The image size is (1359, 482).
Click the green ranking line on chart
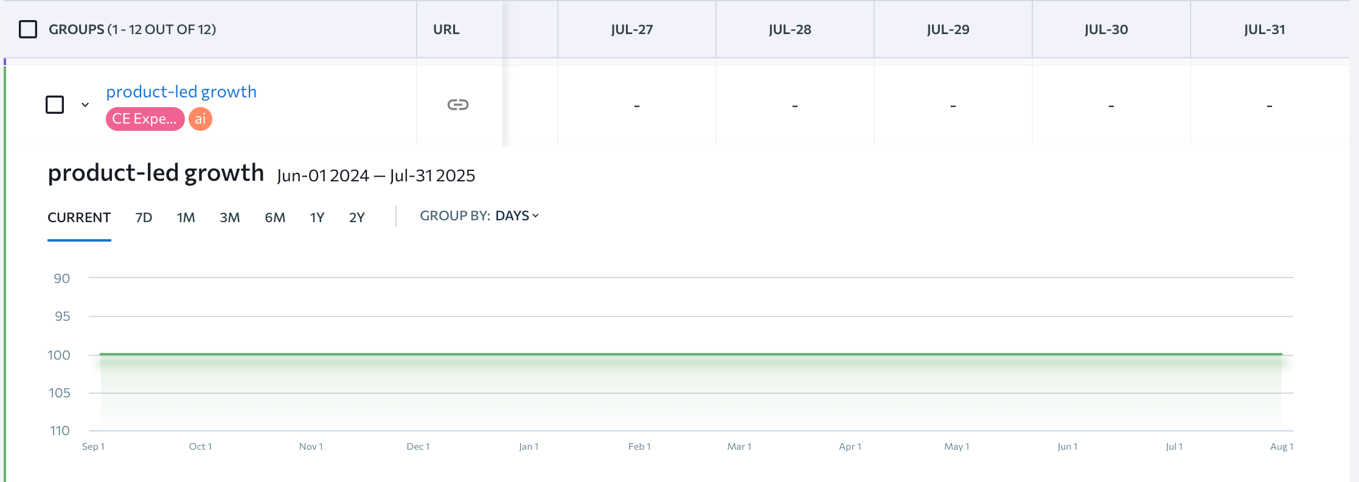point(690,354)
